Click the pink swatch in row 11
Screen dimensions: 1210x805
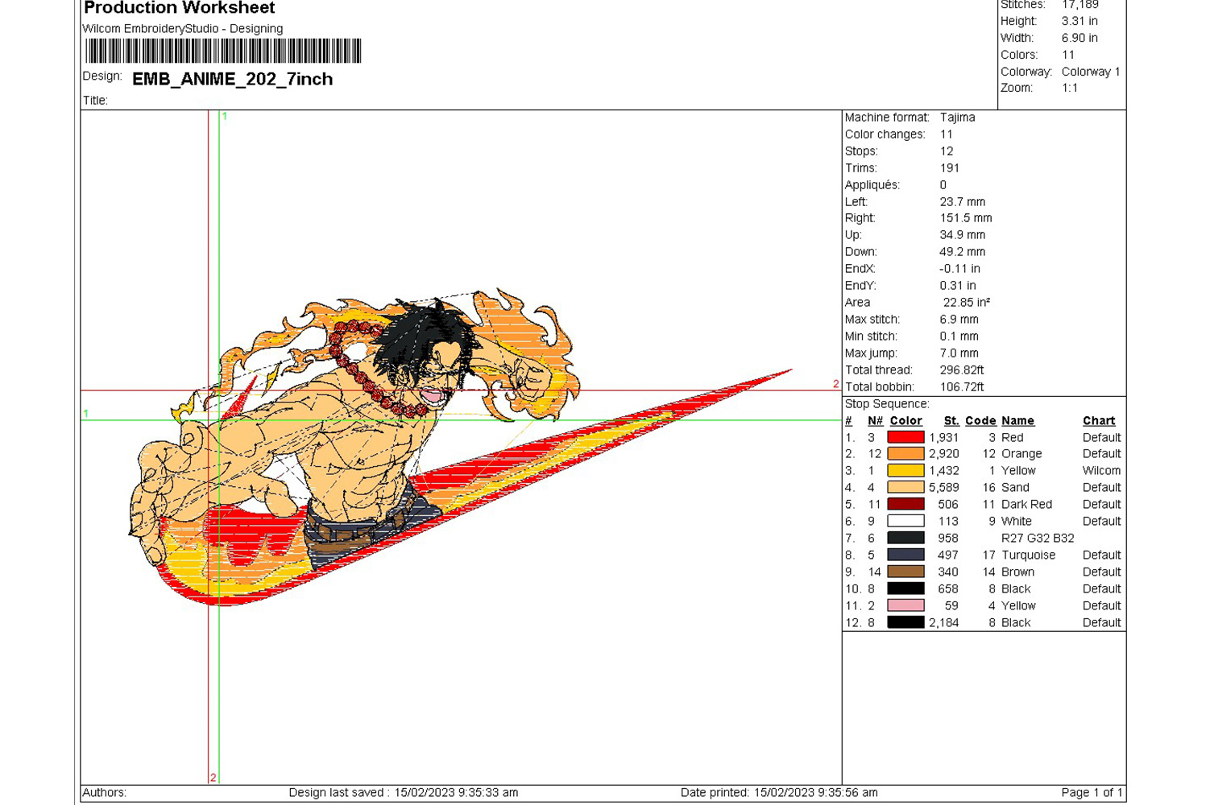905,606
